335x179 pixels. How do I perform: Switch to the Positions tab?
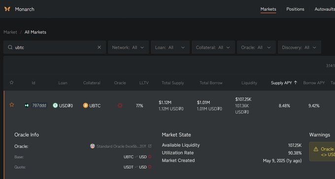pyautogui.click(x=295, y=9)
